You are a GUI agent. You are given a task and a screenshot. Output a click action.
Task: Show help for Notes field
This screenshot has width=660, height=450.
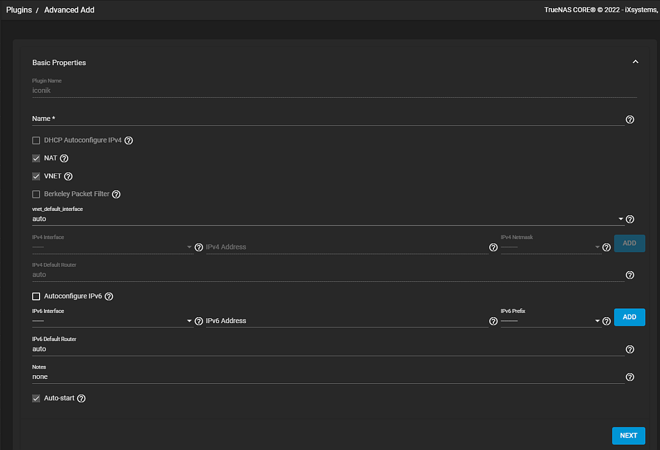pos(630,377)
